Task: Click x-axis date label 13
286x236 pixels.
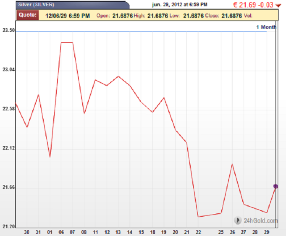Action: click(118, 232)
